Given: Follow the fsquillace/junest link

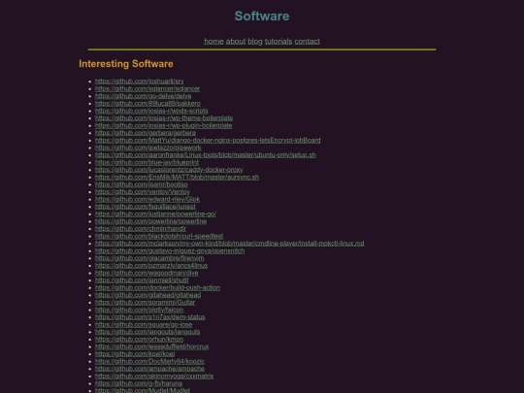Looking at the screenshot, I should click(x=146, y=207).
